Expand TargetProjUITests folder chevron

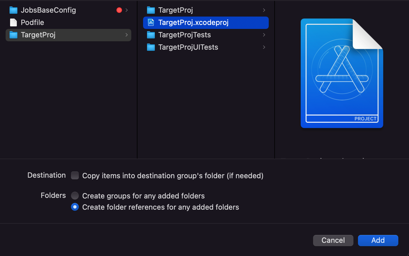(264, 47)
